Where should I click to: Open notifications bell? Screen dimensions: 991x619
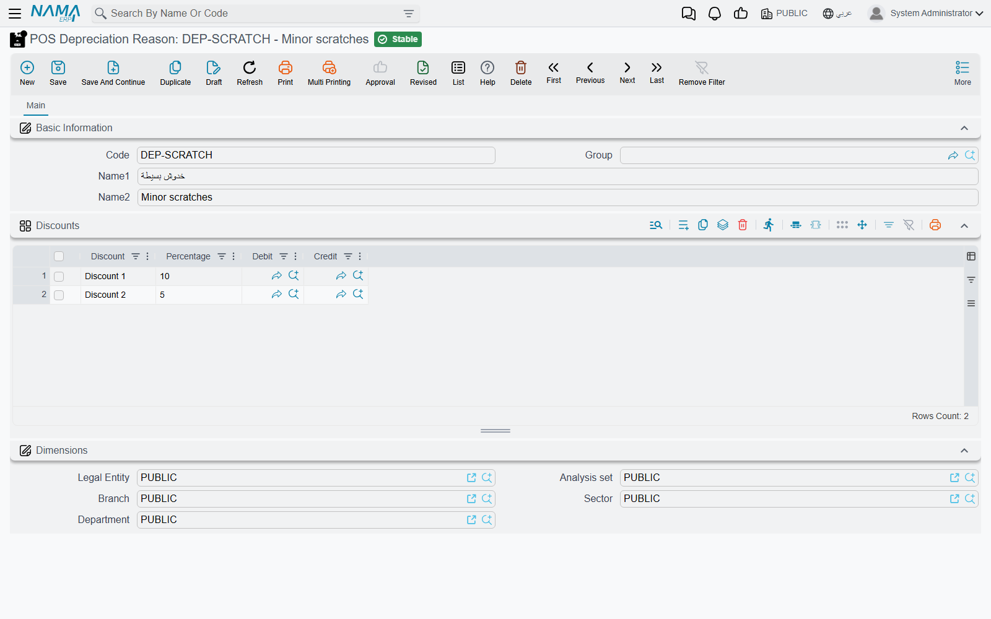[715, 14]
